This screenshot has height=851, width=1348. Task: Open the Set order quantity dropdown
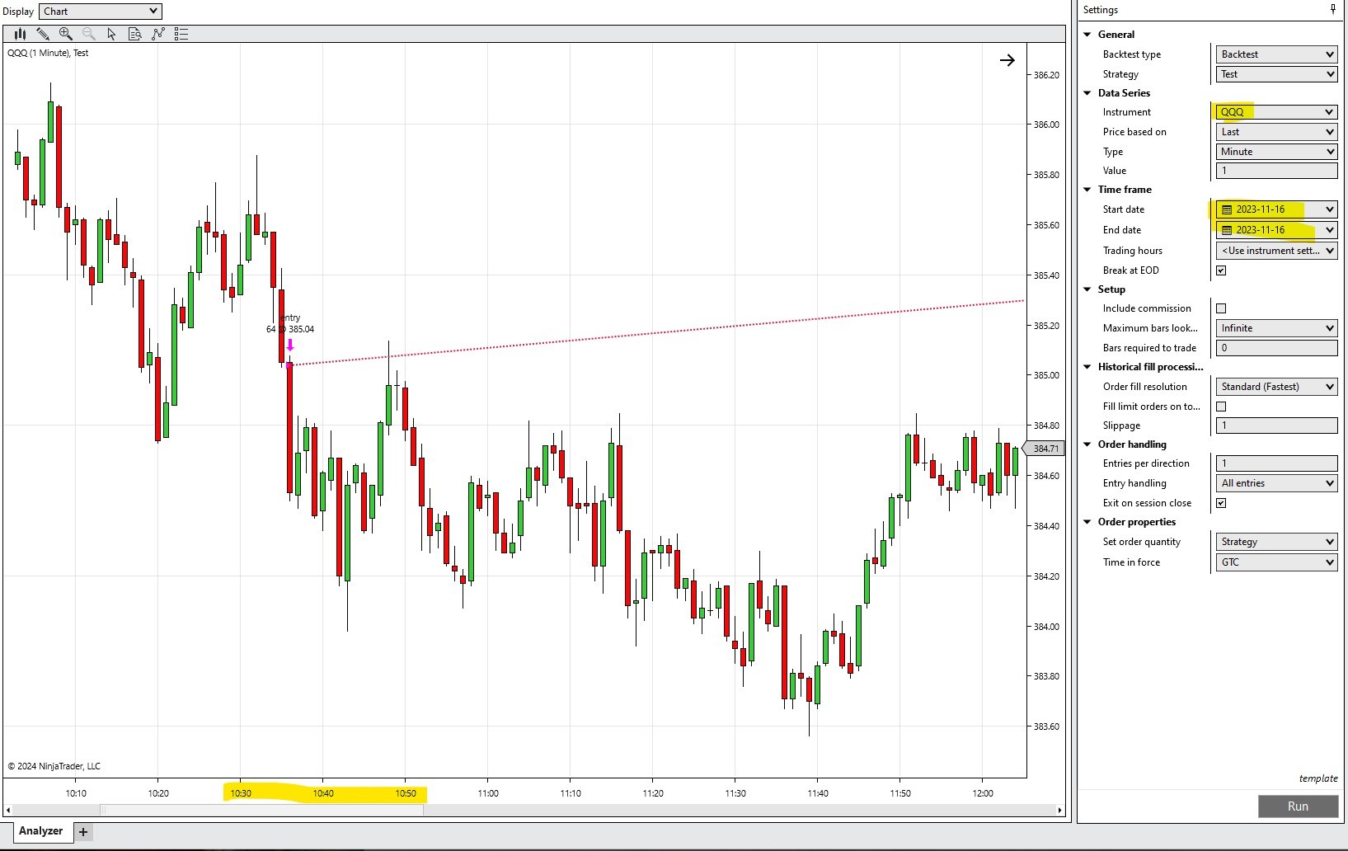(x=1276, y=542)
